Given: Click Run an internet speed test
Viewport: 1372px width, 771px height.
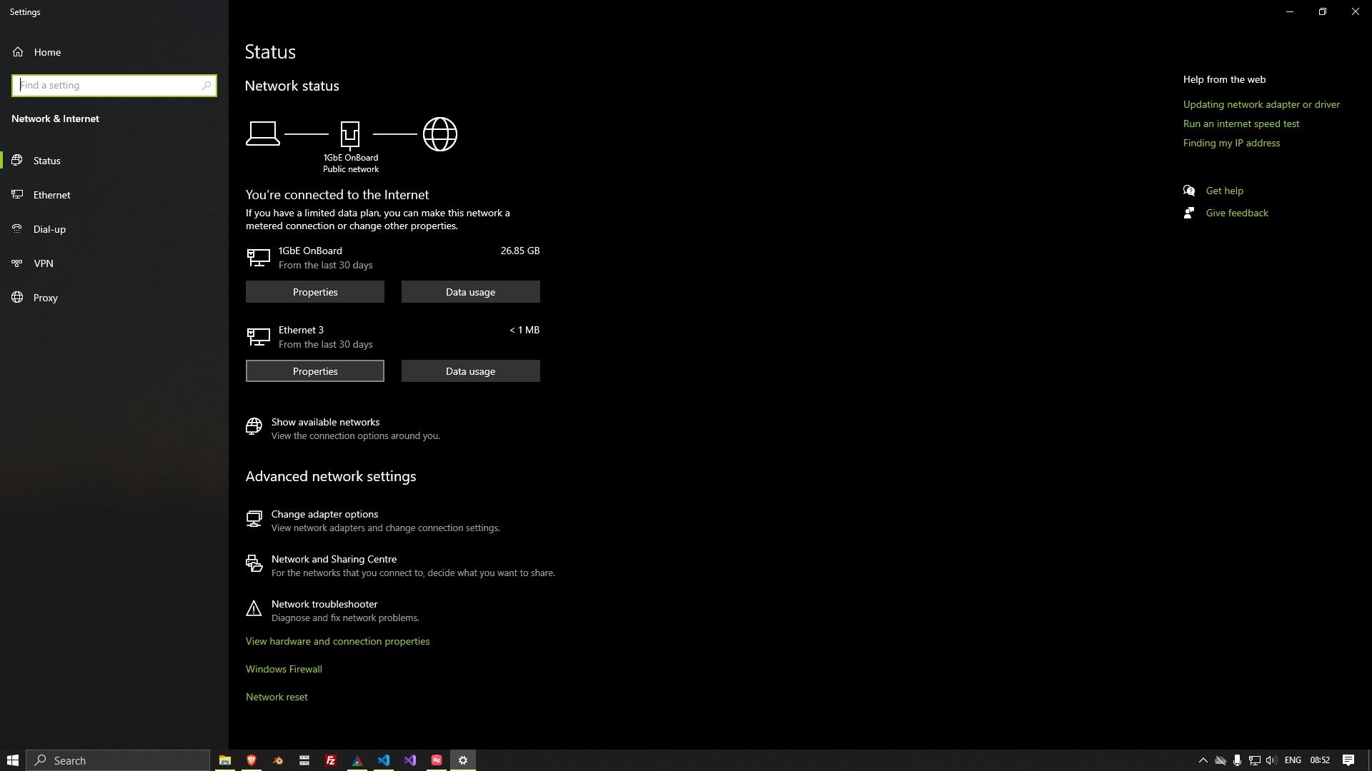Looking at the screenshot, I should [x=1241, y=124].
